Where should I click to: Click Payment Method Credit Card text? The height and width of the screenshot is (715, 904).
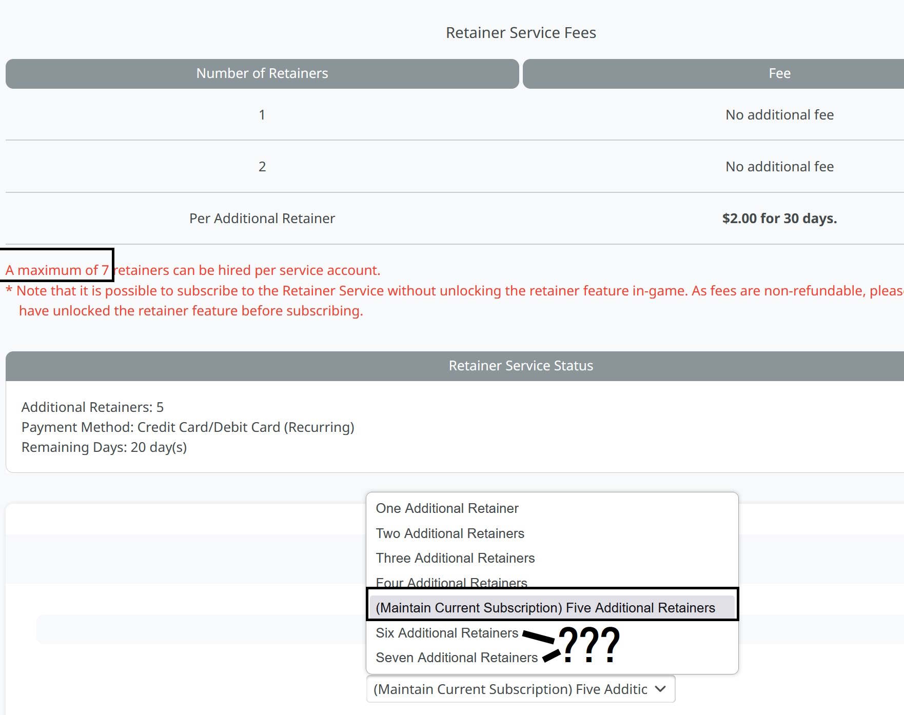[x=188, y=427]
